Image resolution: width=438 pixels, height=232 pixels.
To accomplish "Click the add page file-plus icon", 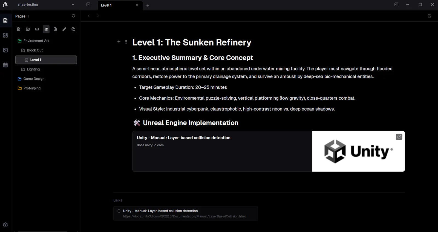I will point(55,29).
